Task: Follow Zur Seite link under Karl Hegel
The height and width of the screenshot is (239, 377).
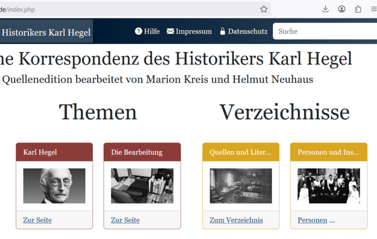Action: 37,220
